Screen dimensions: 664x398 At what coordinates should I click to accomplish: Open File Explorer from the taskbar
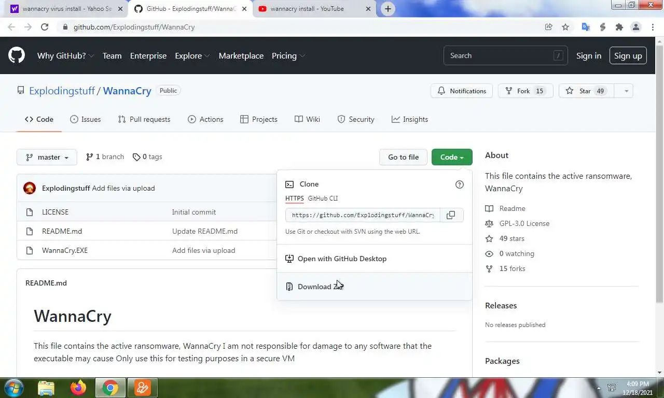46,388
